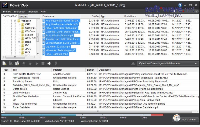This screenshot has width=200, height=127.
Task: Click the 03:39.49 duration cell
Action: click(x=92, y=107)
